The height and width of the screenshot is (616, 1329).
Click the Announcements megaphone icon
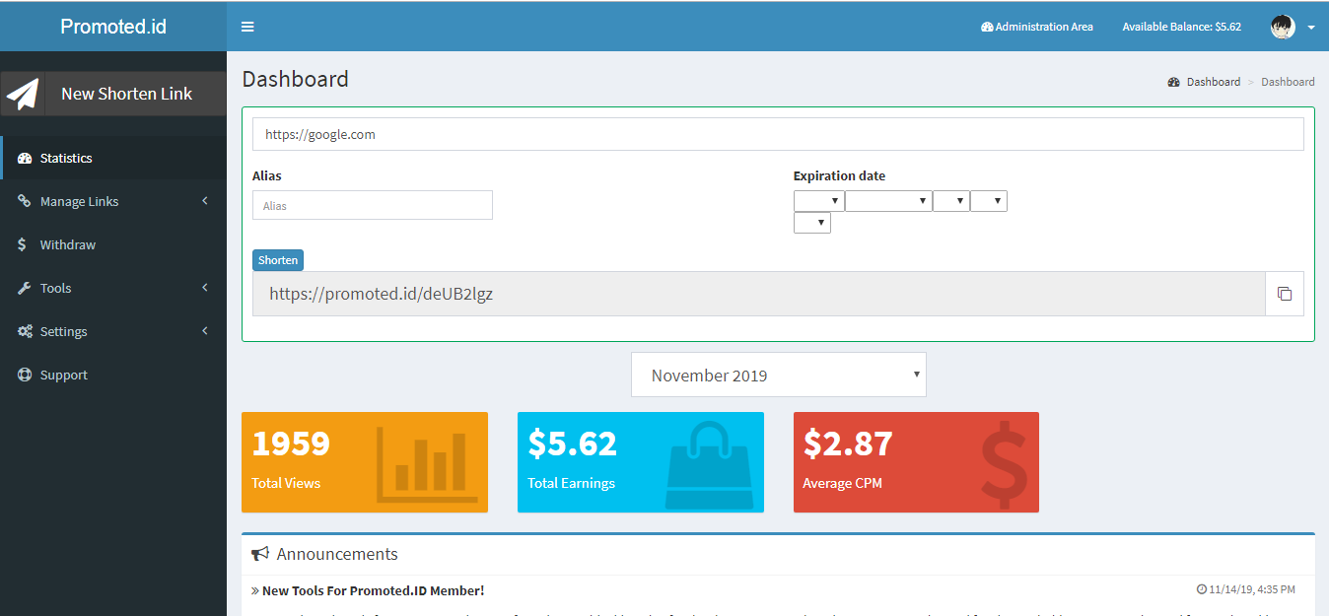click(260, 554)
